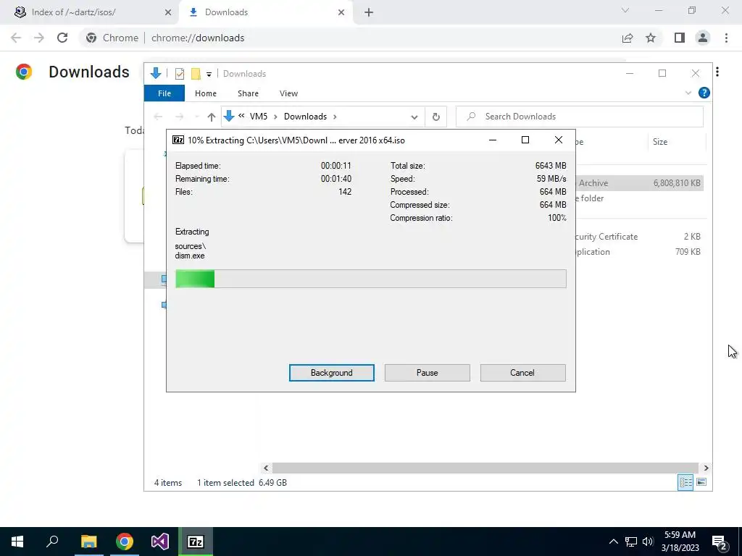Show hidden system tray icons
This screenshot has height=556, width=742.
coord(613,542)
